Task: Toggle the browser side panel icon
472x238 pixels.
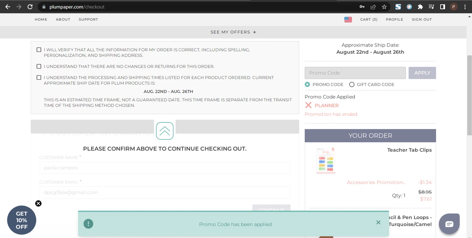Action: (442, 7)
